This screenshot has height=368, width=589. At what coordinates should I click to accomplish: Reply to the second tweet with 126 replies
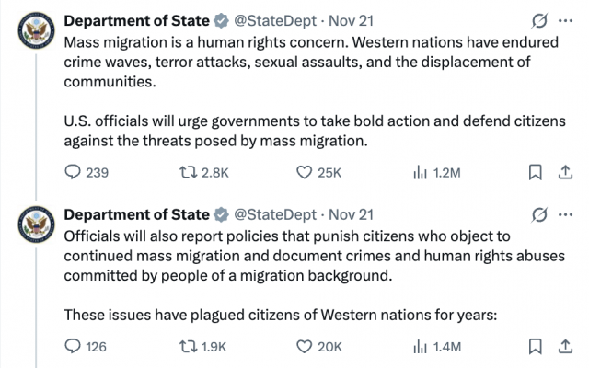73,347
